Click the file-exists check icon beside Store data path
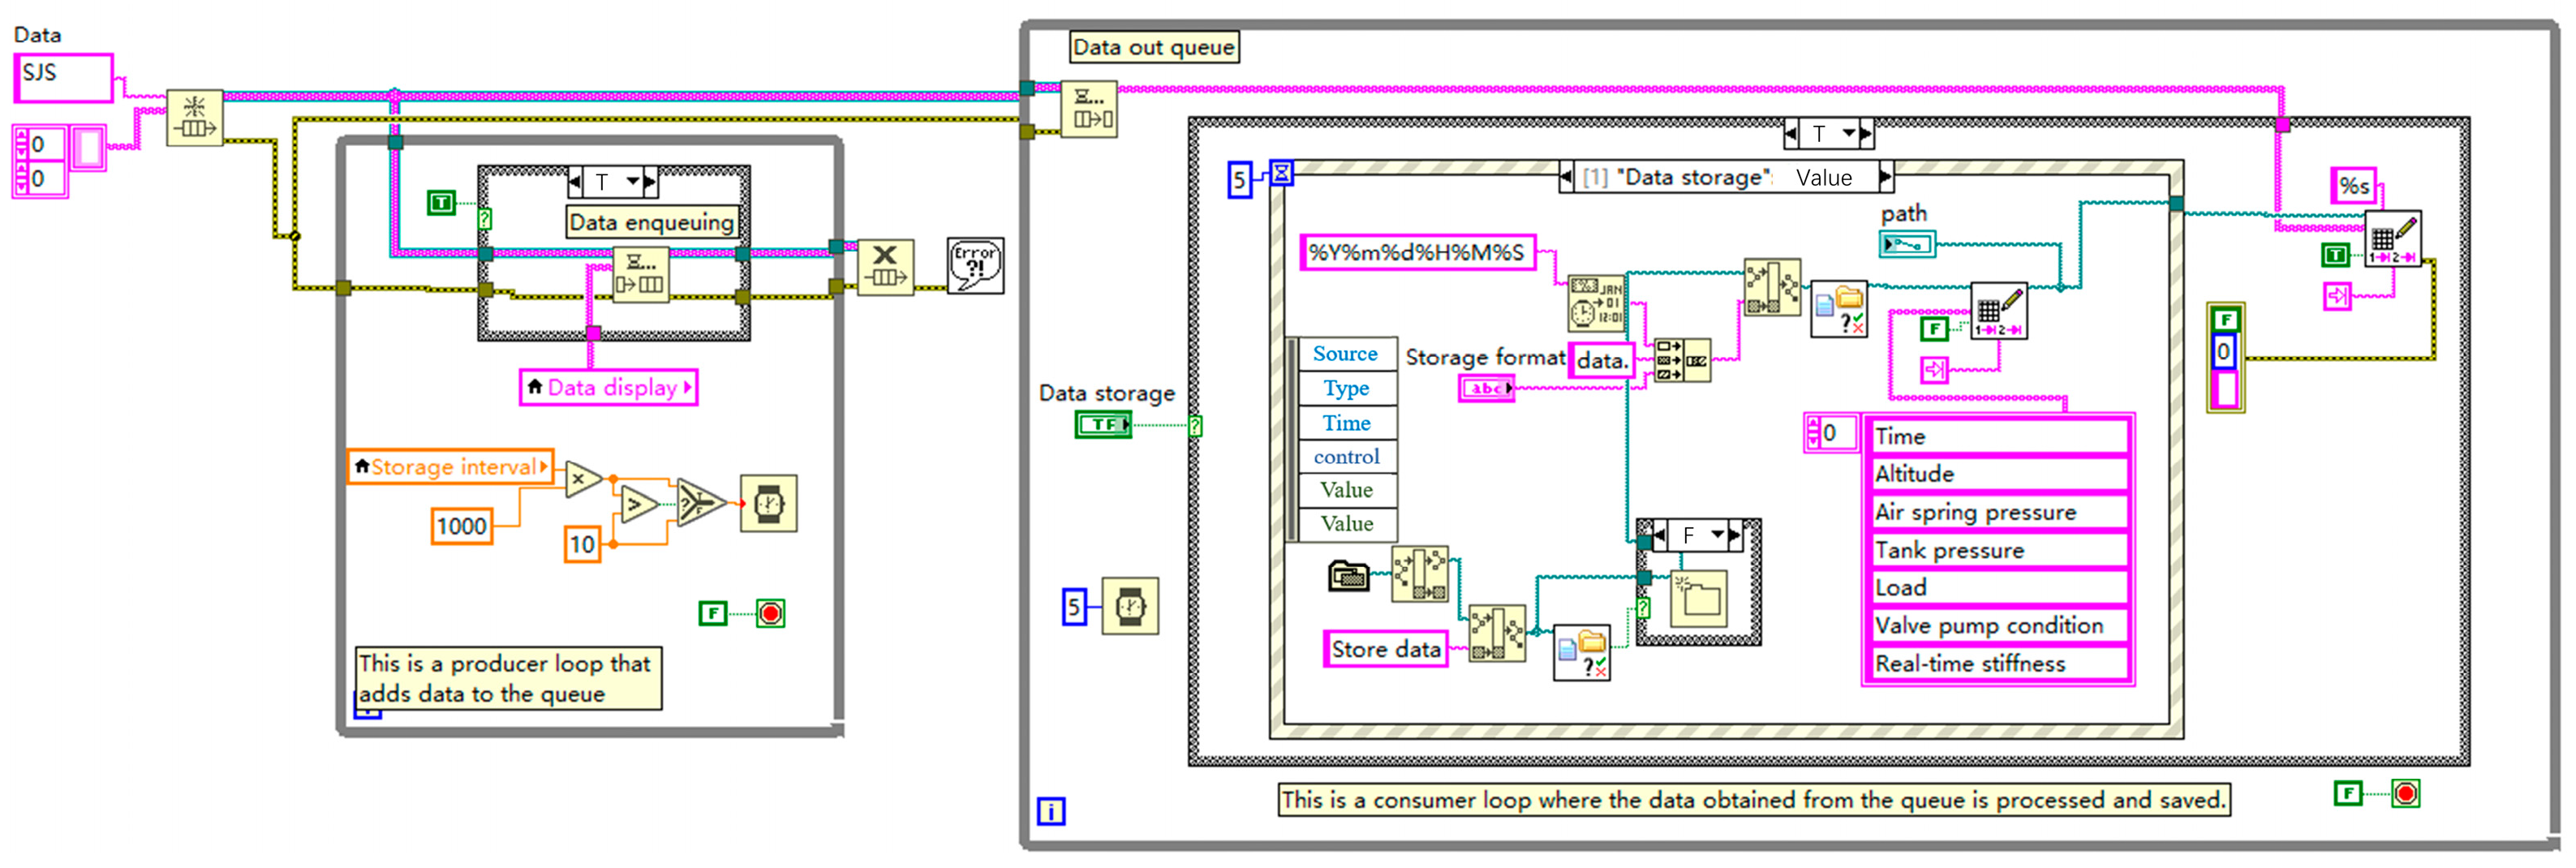This screenshot has height=868, width=2576. pyautogui.click(x=1582, y=653)
